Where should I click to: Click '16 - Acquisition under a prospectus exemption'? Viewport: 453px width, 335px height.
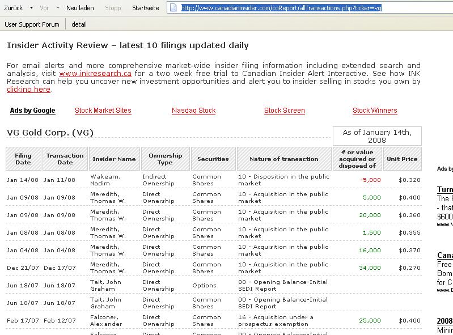[276, 321]
